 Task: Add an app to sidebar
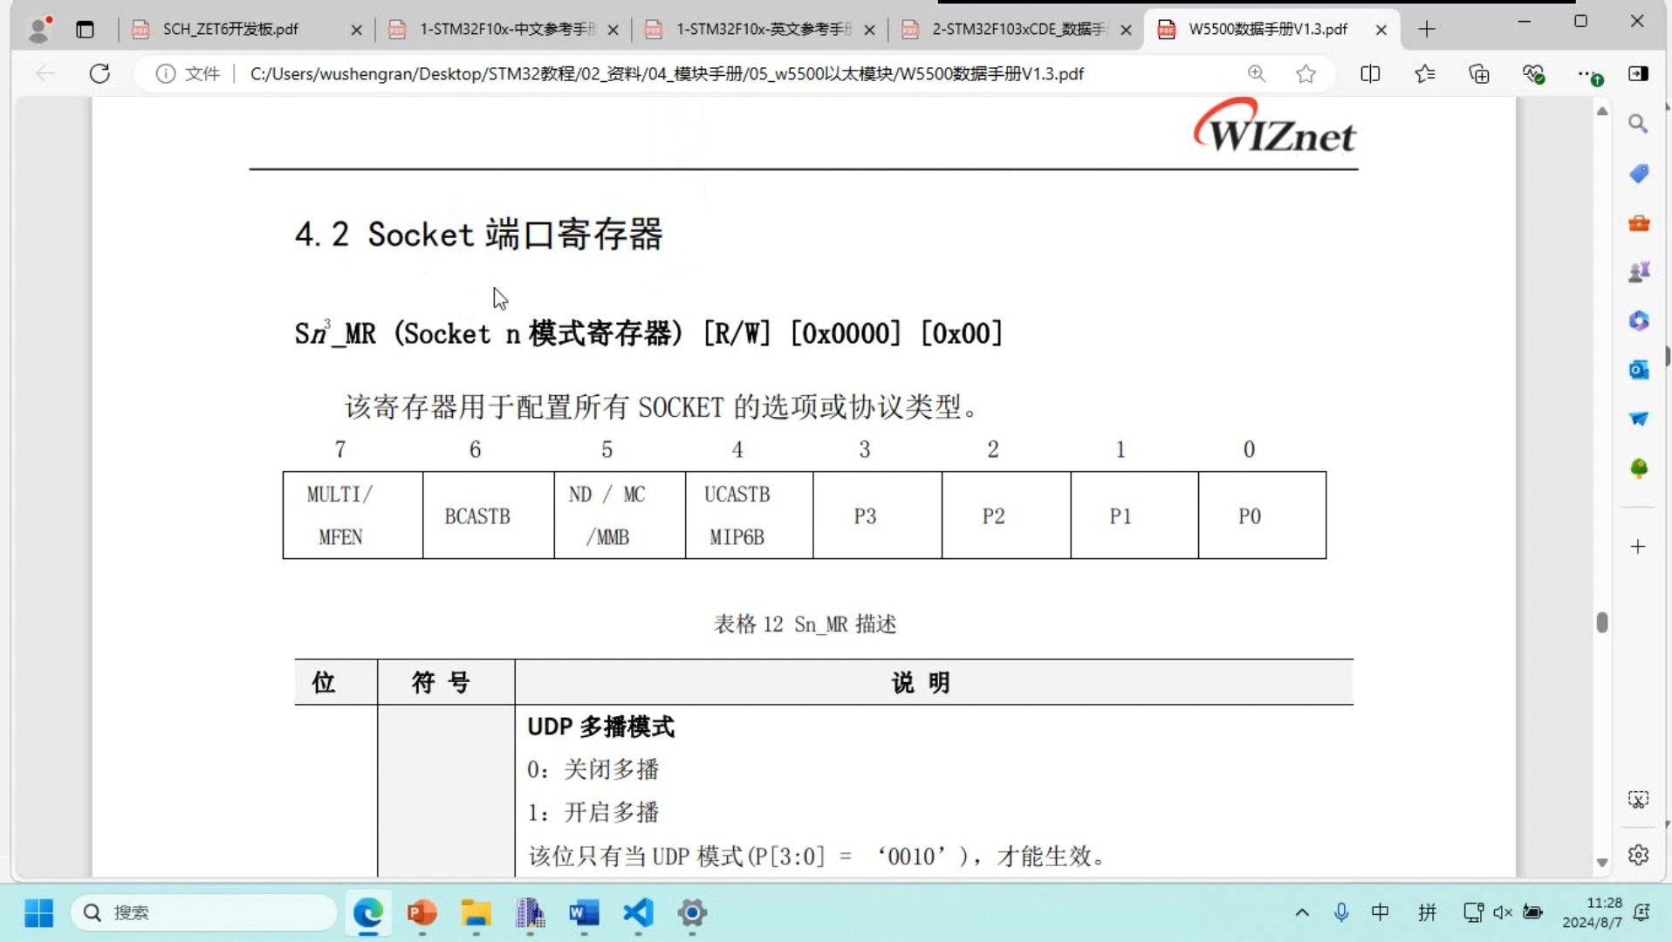click(x=1638, y=547)
